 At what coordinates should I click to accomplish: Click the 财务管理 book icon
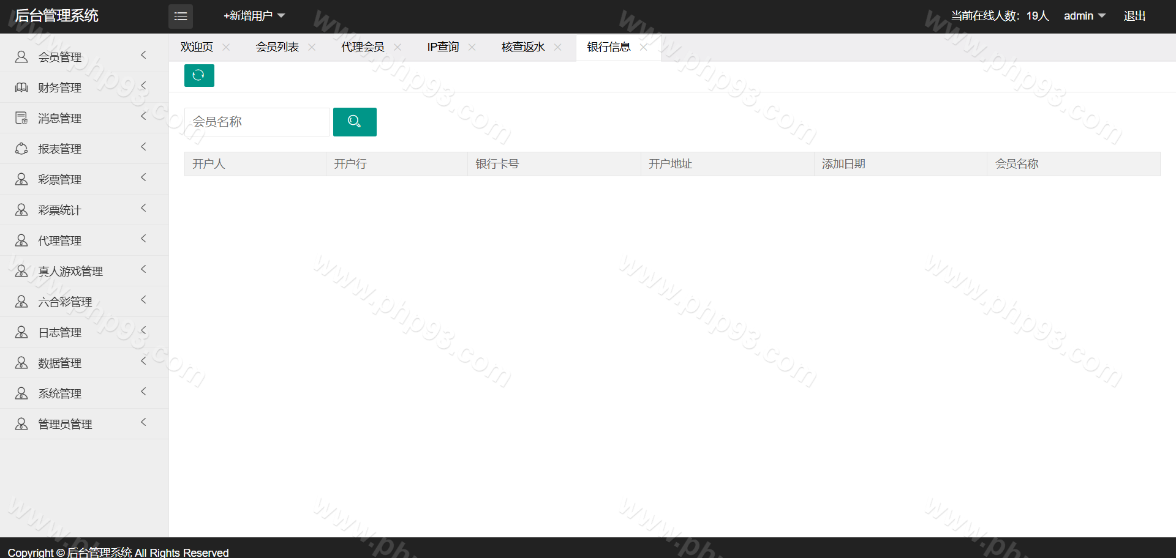[x=21, y=87]
